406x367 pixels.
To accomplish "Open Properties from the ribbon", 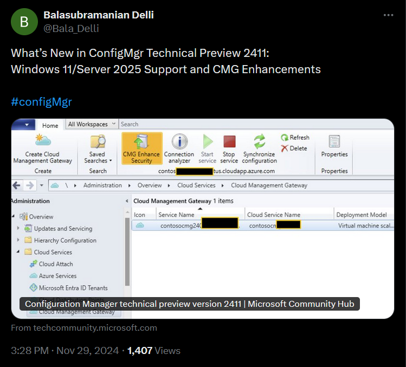I will (x=334, y=146).
